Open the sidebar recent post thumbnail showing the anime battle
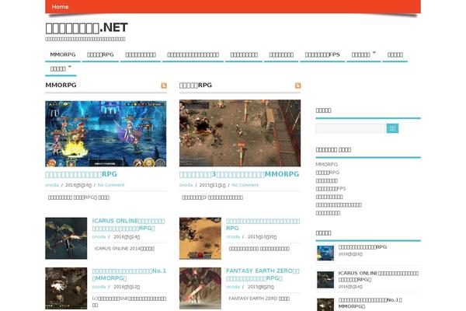The width and height of the screenshot is (466, 311). click(325, 253)
